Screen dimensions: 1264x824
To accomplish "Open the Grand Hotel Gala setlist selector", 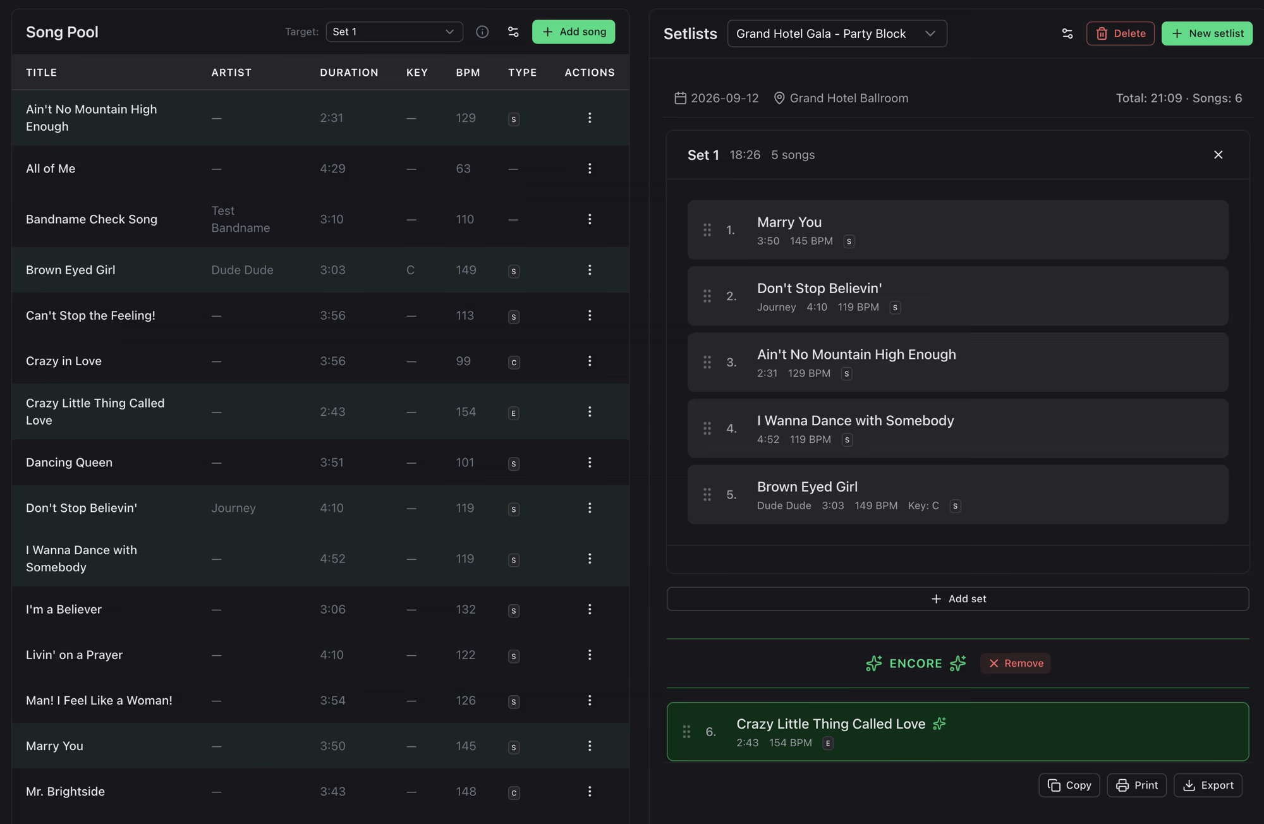I will (837, 33).
